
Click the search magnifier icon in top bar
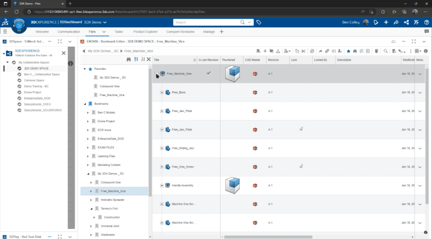coord(243,22)
